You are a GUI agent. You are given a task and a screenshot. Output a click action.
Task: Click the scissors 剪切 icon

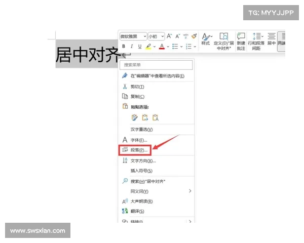click(125, 87)
